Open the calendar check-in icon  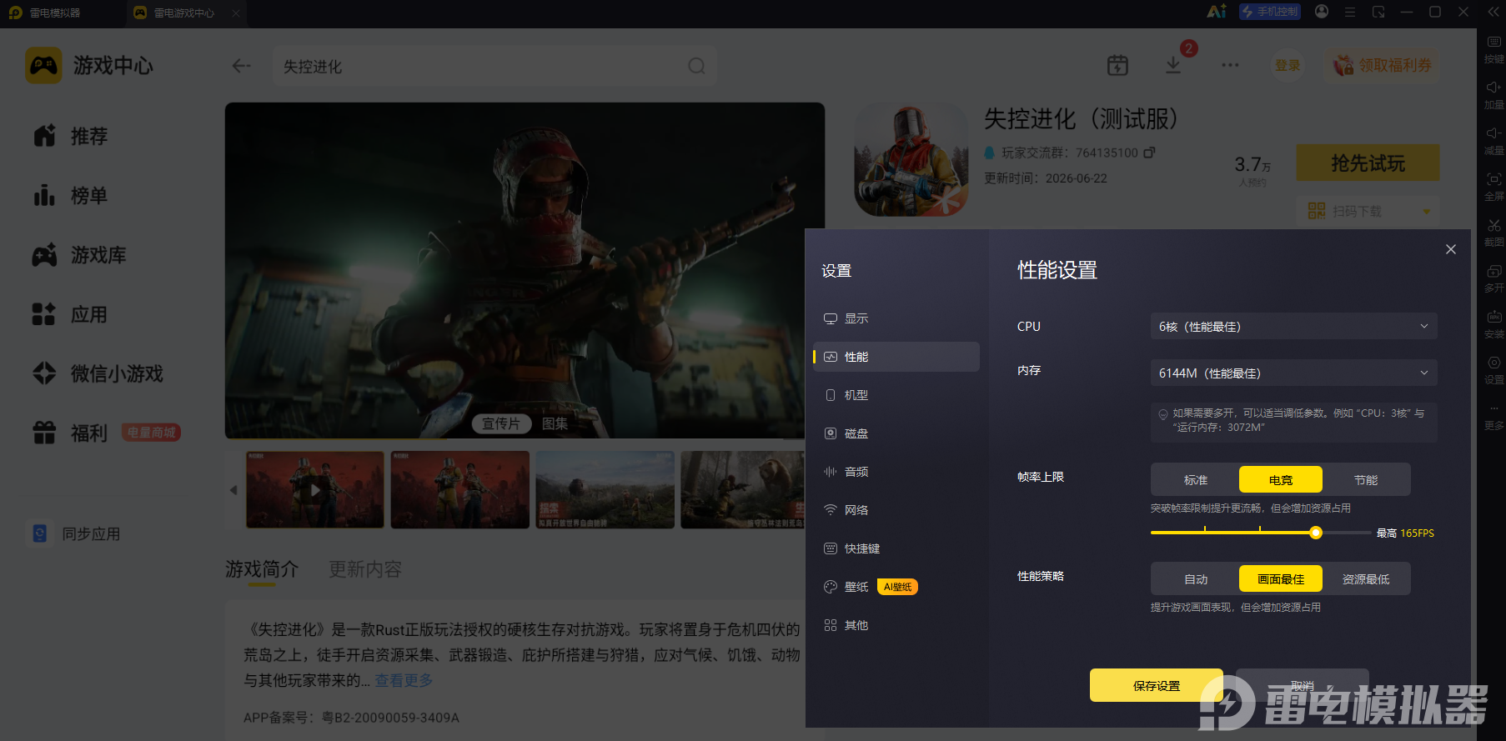pyautogui.click(x=1117, y=65)
